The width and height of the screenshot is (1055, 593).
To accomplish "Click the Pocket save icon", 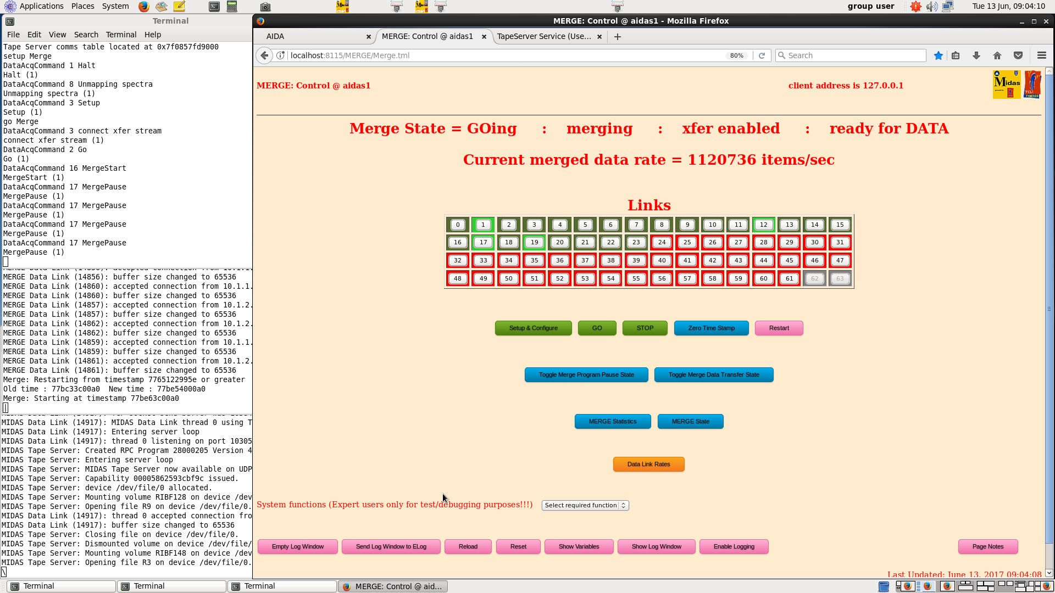I will click(x=1018, y=55).
